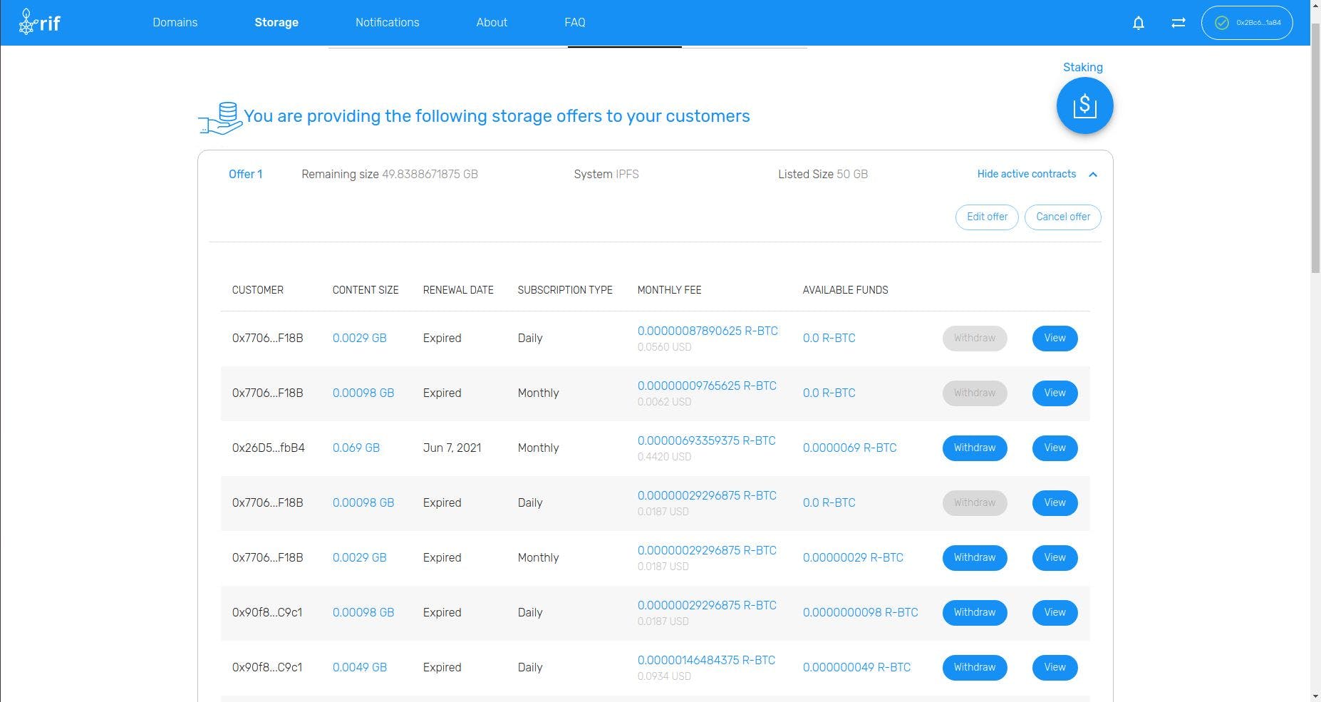This screenshot has width=1321, height=702.
Task: Select the account address 0x2Bc6...1a84 badge
Action: [1247, 22]
